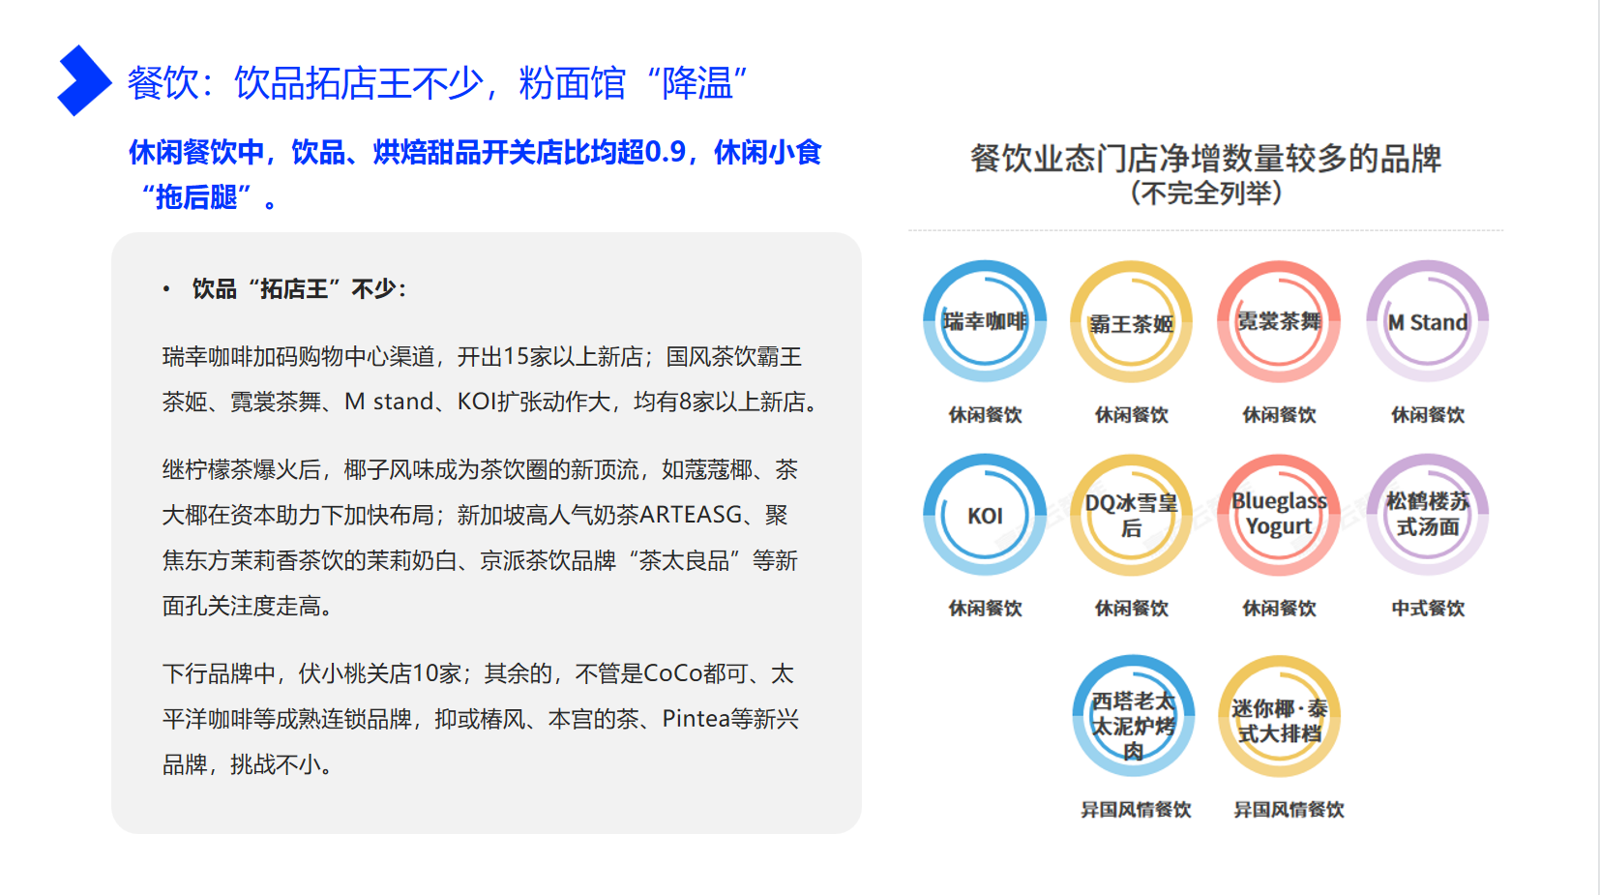
Task: Click the line starting 茶姬、霓裳茶舞、M stand
Action: click(x=489, y=402)
